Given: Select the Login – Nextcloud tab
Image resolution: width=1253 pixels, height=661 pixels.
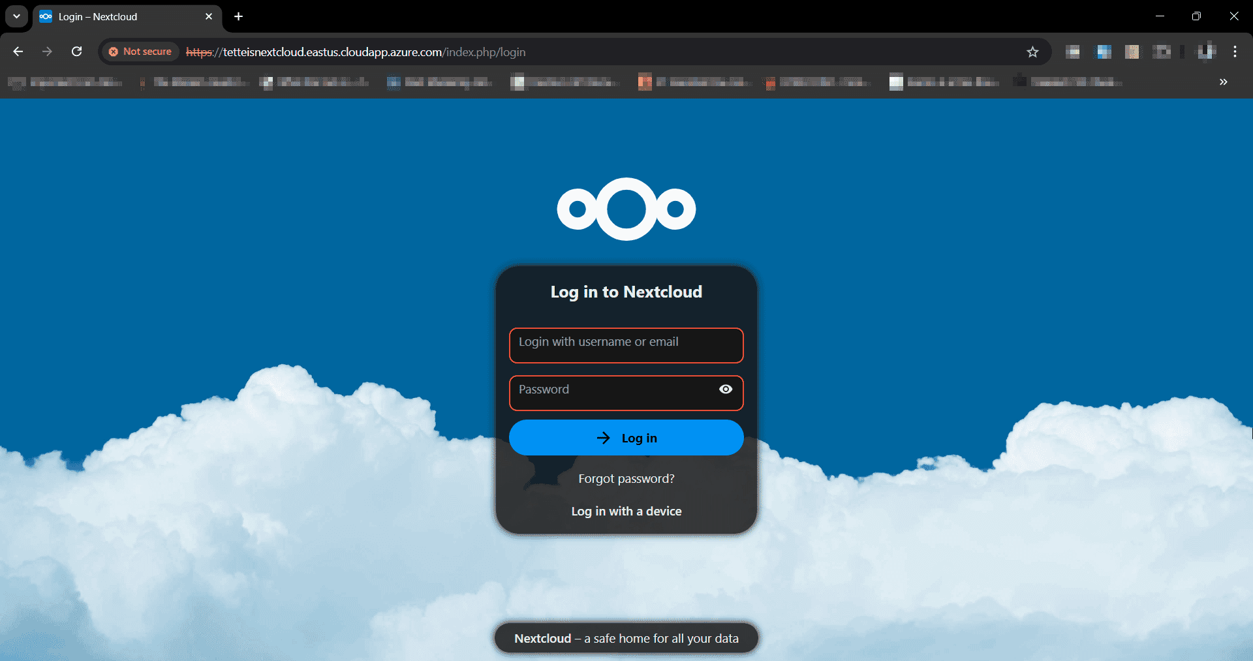Looking at the screenshot, I should [x=127, y=17].
